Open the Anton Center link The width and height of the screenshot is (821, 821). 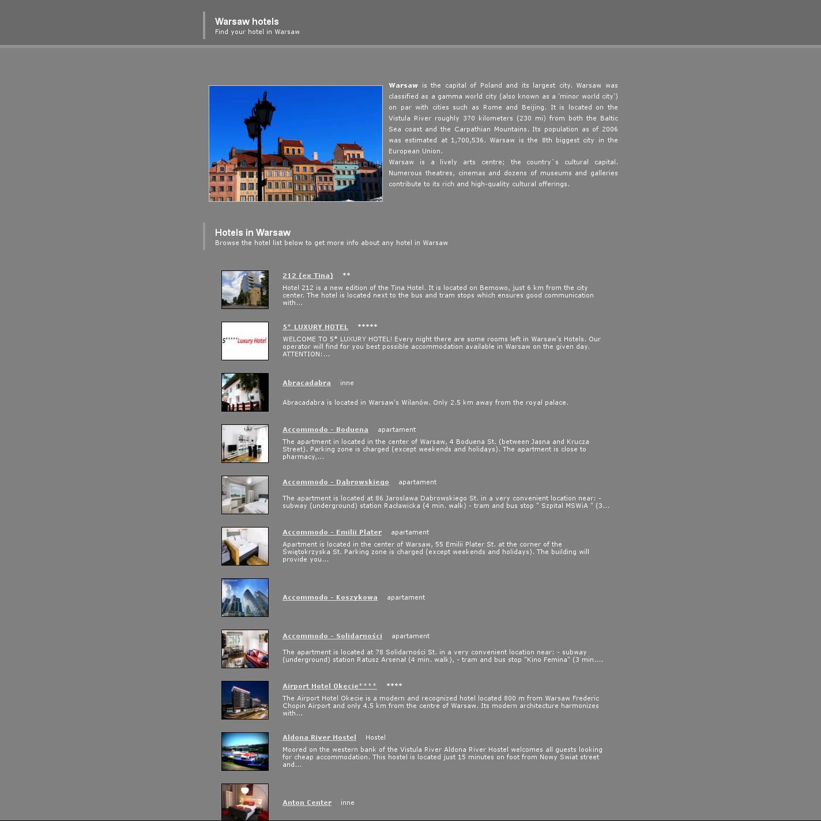(x=307, y=803)
